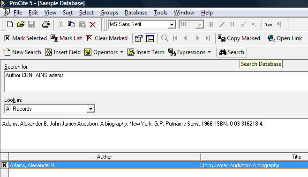Click Mark List button
The width and height of the screenshot is (308, 177).
(x=67, y=38)
